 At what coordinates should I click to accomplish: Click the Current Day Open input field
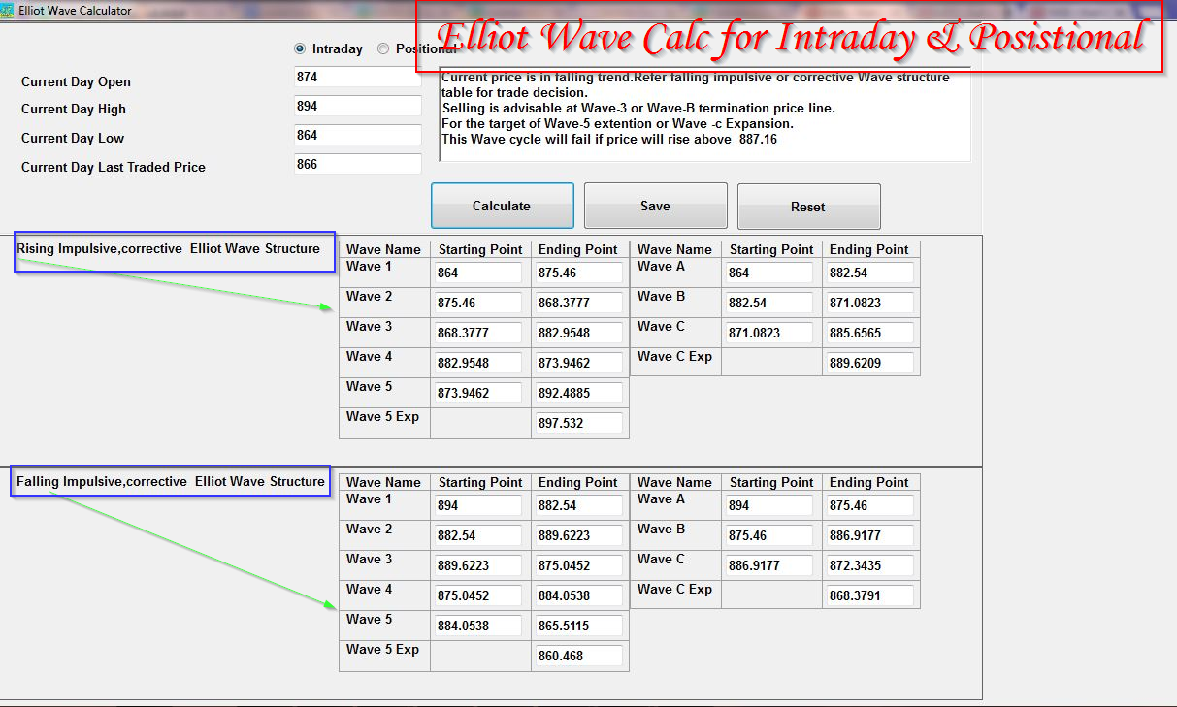(x=356, y=77)
